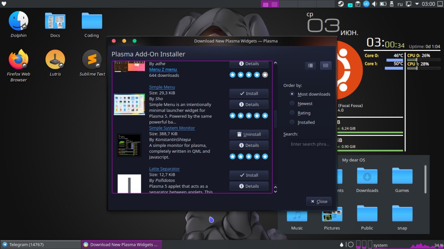Switch to Telegram (14767) taskbar entry
This screenshot has width=444, height=249.
(41, 244)
